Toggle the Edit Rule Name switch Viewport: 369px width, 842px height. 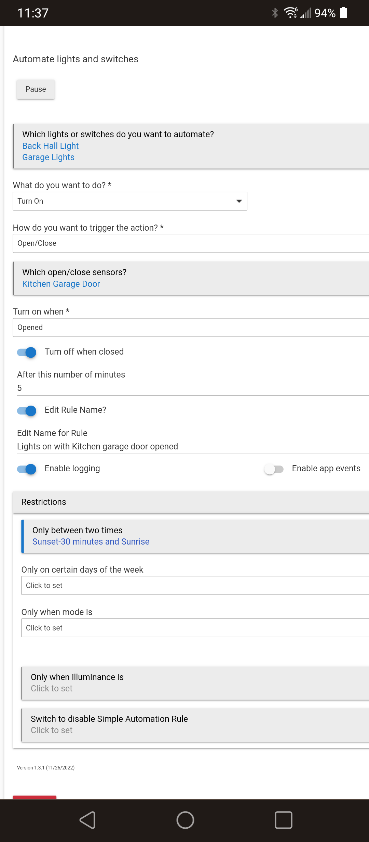[x=27, y=410]
